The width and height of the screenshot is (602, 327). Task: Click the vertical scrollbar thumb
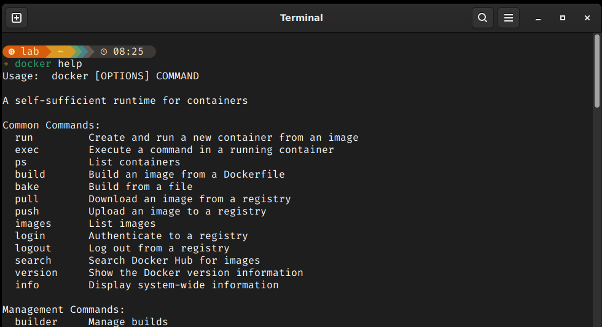pyautogui.click(x=596, y=71)
